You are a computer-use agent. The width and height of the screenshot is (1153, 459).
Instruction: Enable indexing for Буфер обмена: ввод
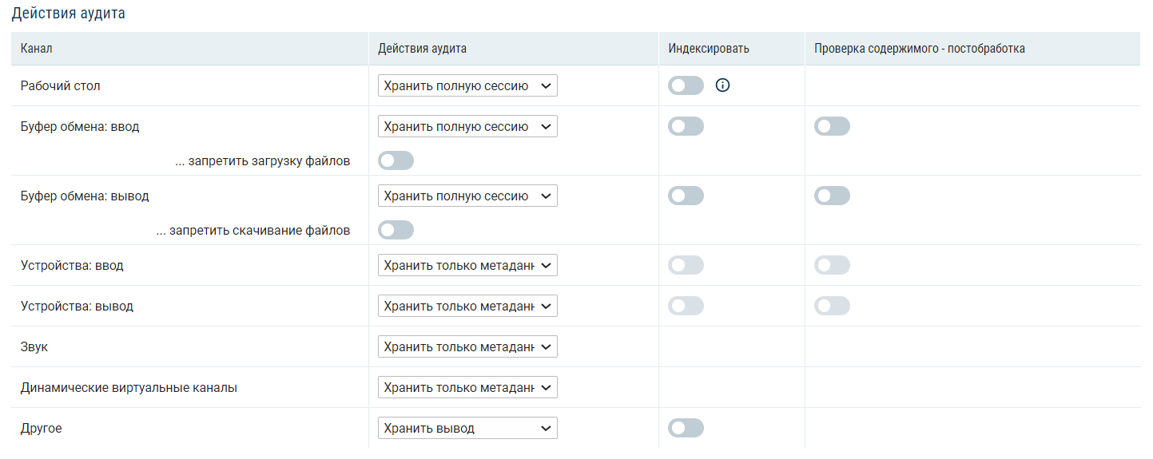pyautogui.click(x=686, y=126)
